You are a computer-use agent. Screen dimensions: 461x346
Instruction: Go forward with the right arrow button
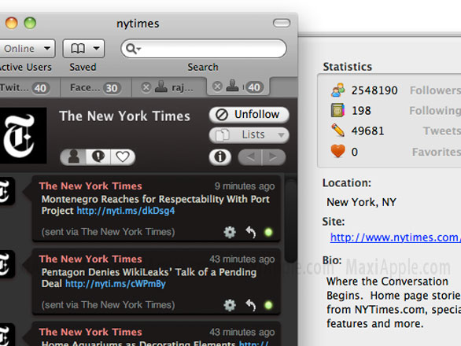274,157
